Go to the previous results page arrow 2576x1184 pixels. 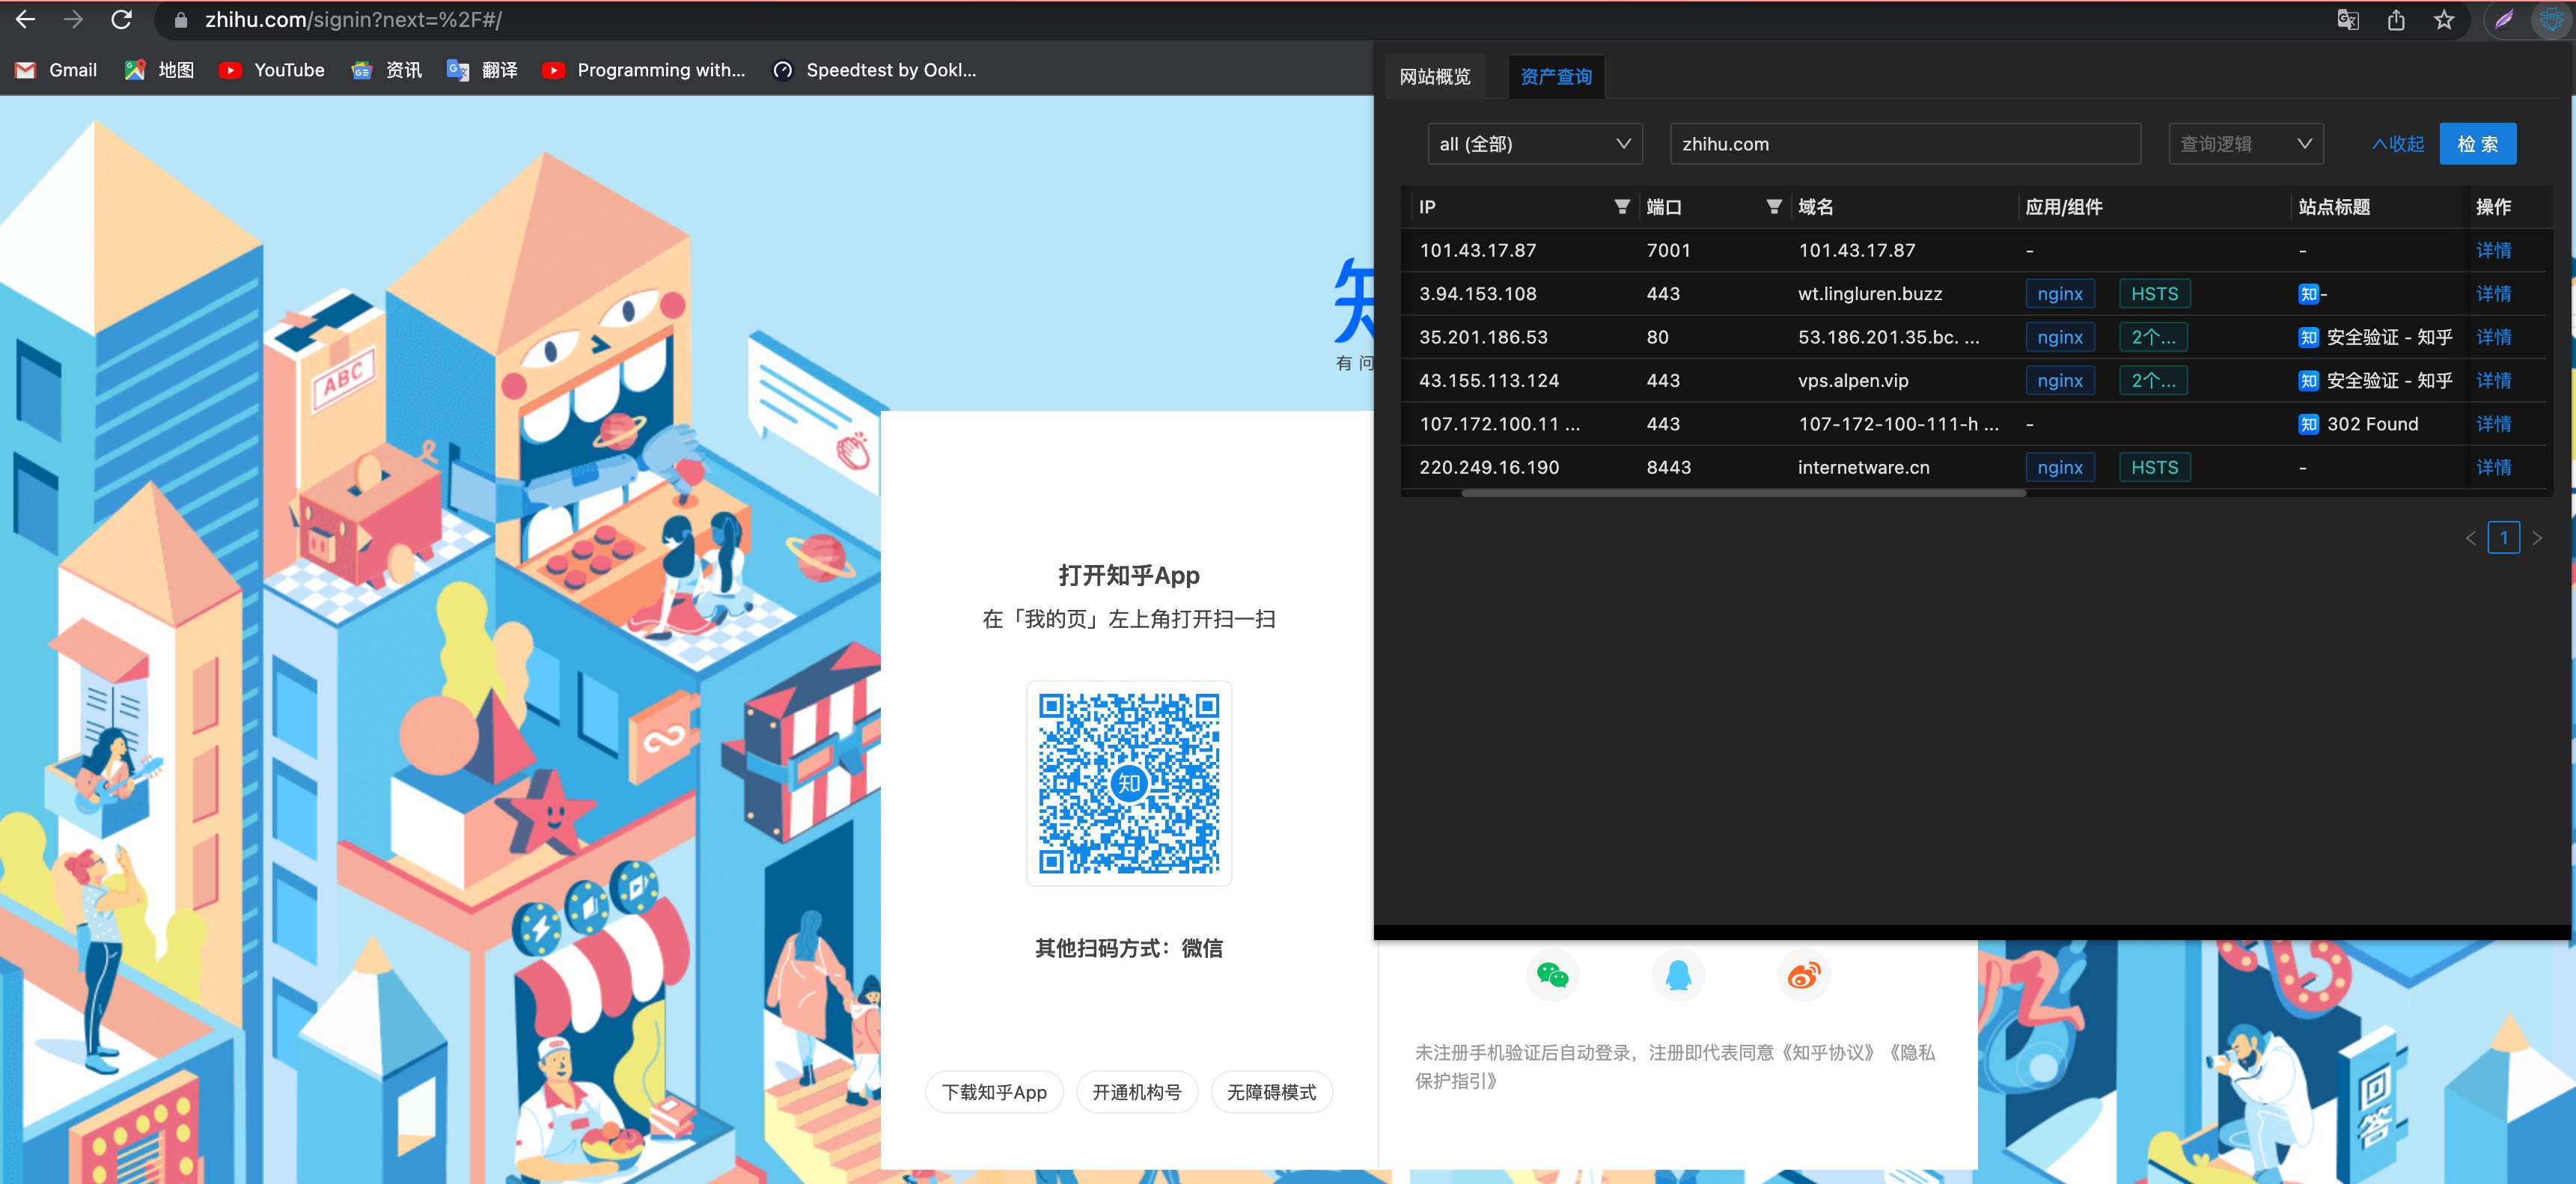click(2470, 538)
